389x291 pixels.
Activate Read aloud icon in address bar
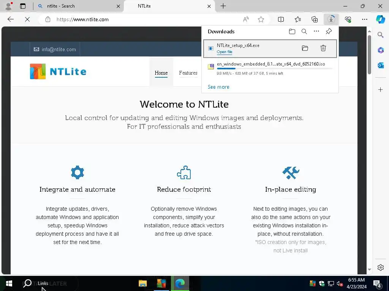tap(246, 20)
